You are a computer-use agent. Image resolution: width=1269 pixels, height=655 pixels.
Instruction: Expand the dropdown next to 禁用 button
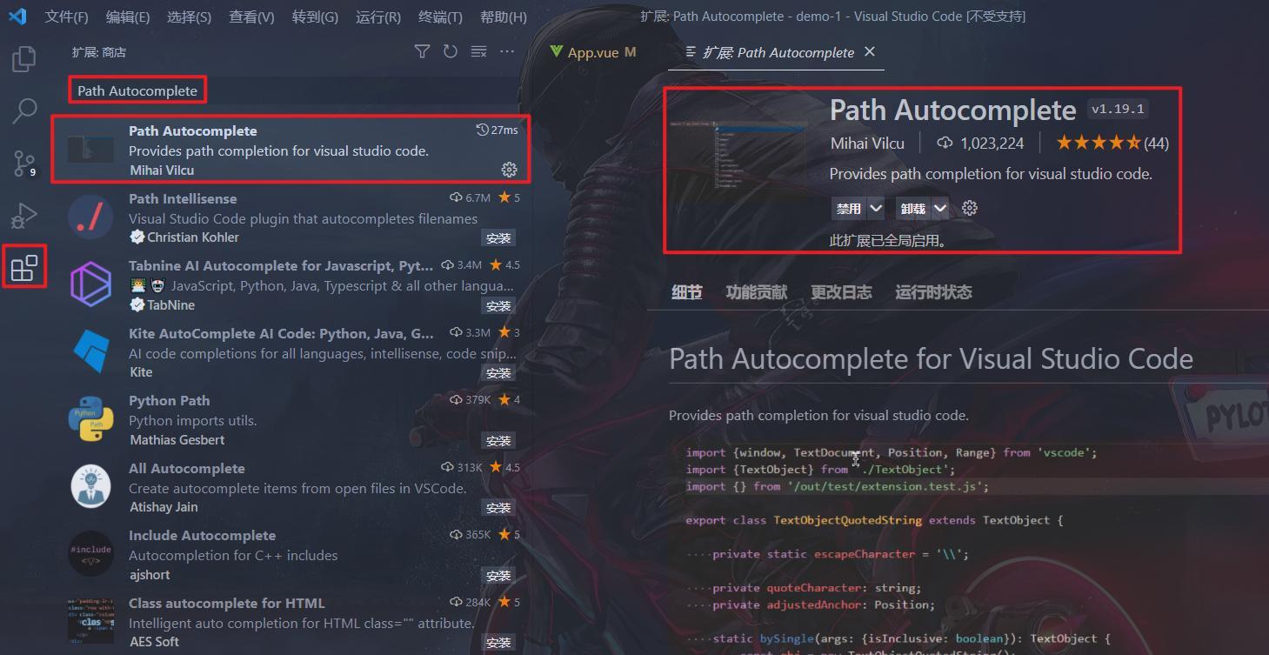(x=876, y=208)
